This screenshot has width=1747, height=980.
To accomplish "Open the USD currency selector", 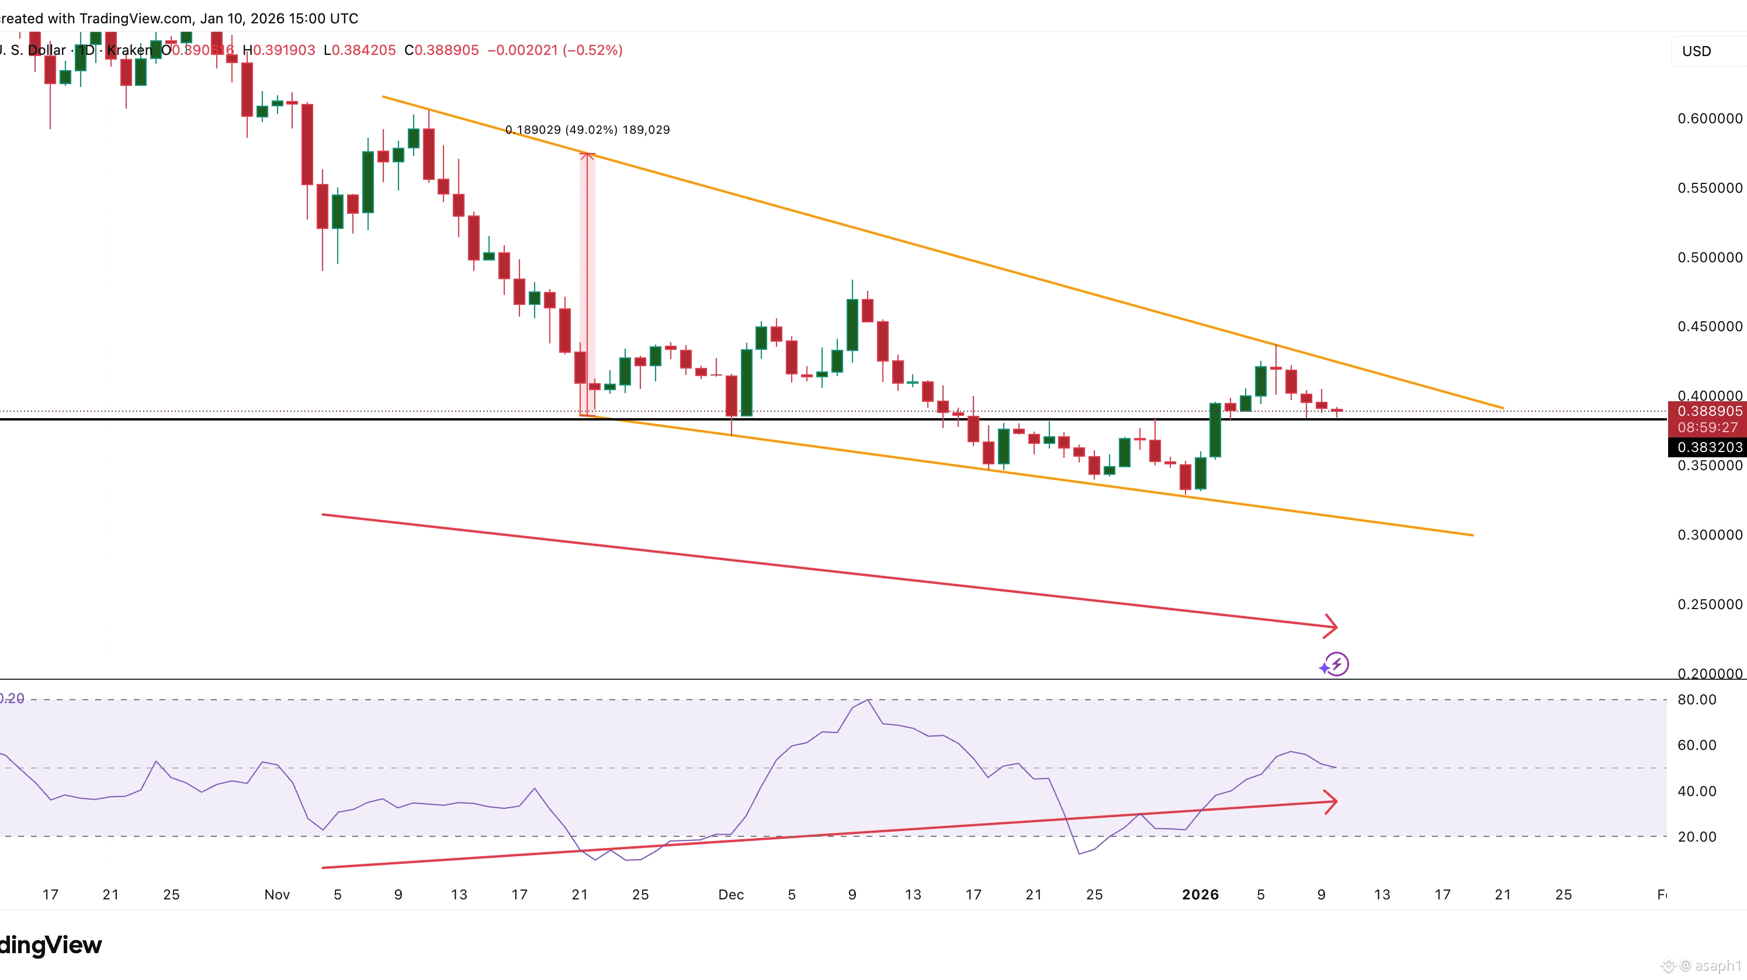I will coord(1697,51).
